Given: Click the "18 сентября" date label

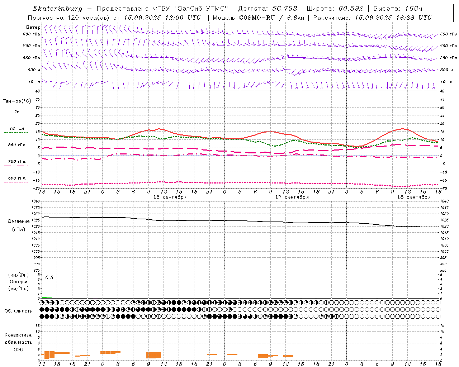Looking at the screenshot, I should tap(414, 197).
